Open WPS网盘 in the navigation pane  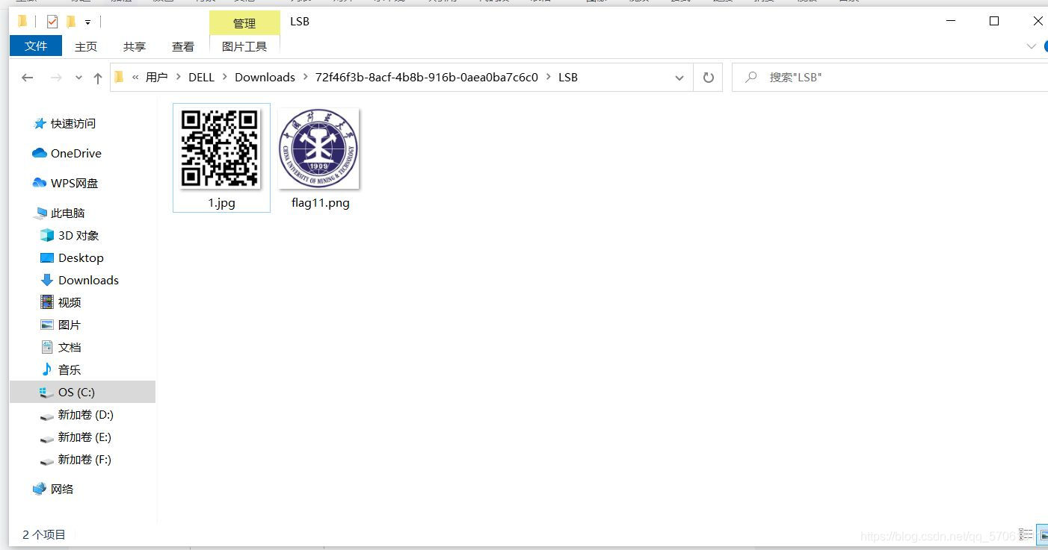coord(66,183)
